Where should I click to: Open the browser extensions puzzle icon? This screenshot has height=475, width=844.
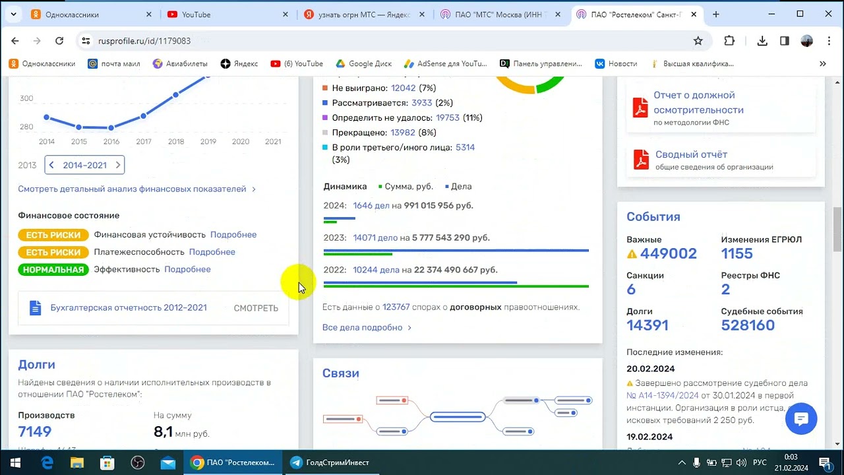[x=729, y=41]
